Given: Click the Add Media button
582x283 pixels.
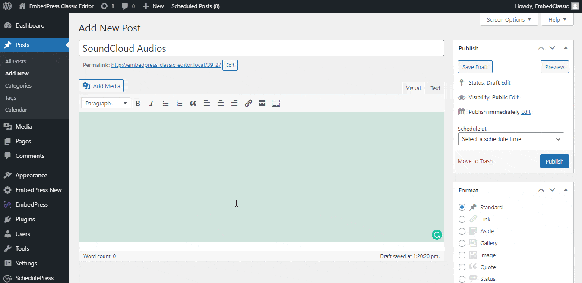Looking at the screenshot, I should tap(101, 86).
